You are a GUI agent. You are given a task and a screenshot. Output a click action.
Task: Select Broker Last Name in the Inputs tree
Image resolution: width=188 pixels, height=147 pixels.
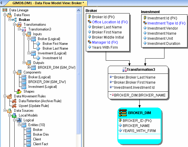click(55, 48)
